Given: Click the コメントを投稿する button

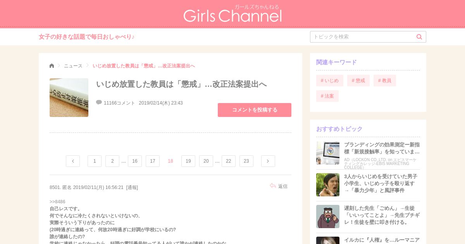Looking at the screenshot, I should click(255, 110).
